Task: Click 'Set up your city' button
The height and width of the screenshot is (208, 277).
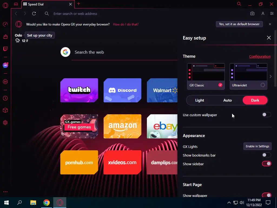Action: pos(39,35)
